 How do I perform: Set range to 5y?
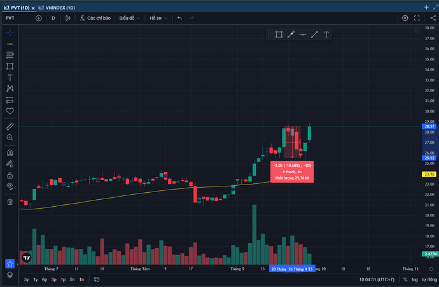pos(26,279)
